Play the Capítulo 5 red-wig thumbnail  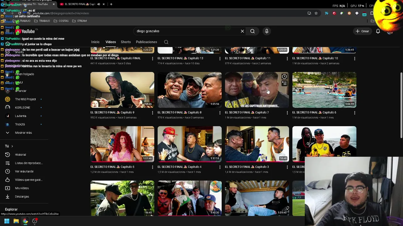coord(122,144)
